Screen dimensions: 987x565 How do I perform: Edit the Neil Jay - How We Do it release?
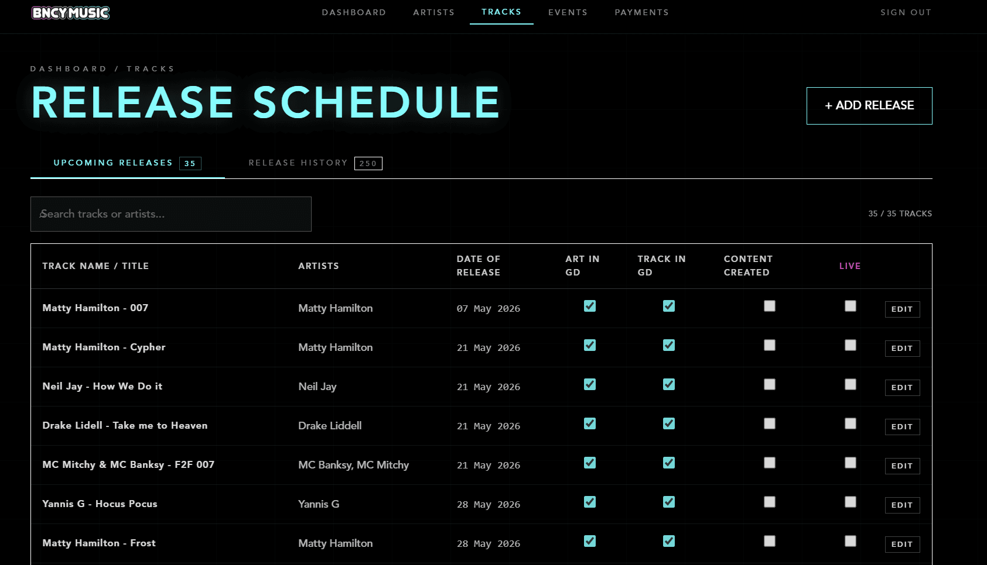click(902, 387)
